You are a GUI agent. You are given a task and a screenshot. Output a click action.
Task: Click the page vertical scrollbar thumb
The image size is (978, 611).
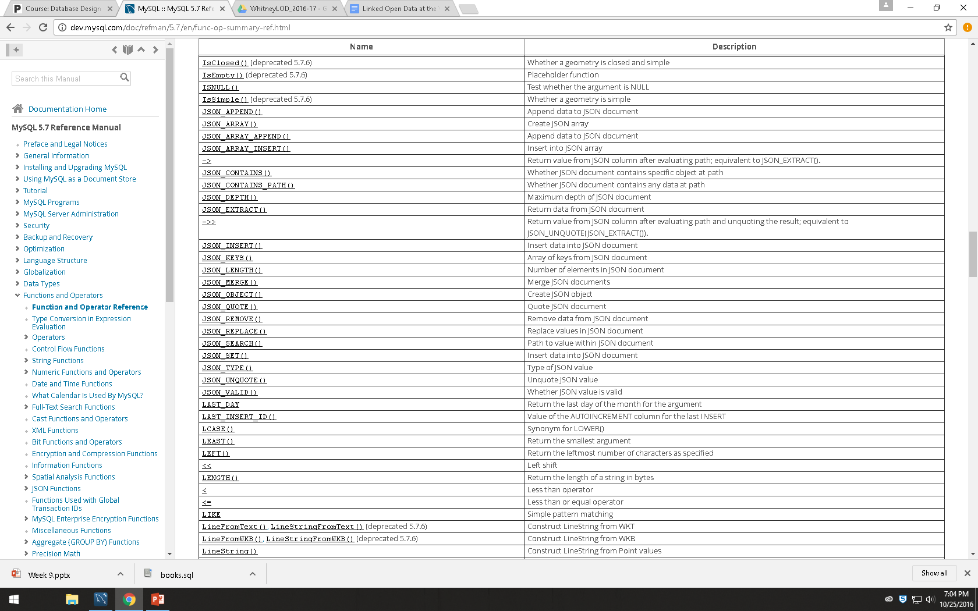click(x=973, y=254)
